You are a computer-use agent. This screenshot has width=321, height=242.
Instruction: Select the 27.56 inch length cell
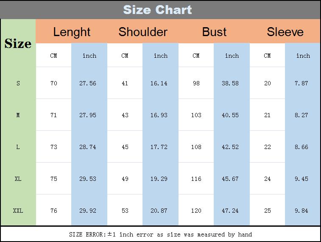(89, 83)
